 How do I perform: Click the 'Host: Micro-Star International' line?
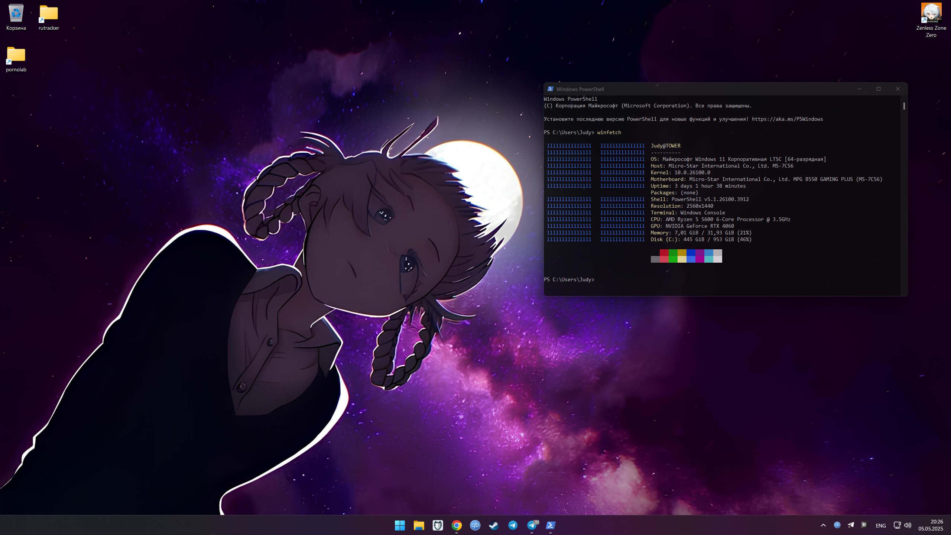722,166
